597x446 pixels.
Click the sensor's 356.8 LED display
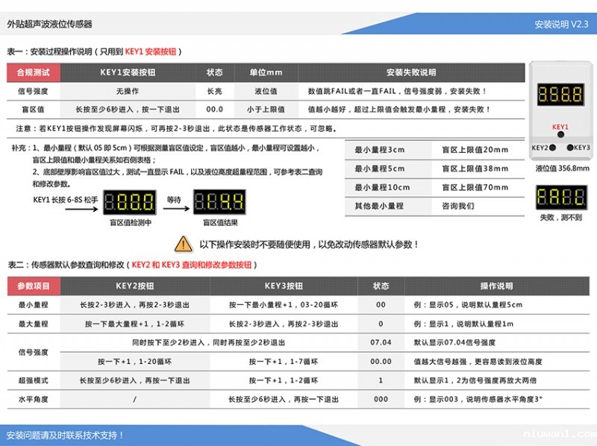pyautogui.click(x=560, y=95)
